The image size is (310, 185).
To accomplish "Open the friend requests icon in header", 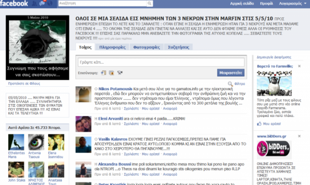I will pyautogui.click(x=34, y=3).
